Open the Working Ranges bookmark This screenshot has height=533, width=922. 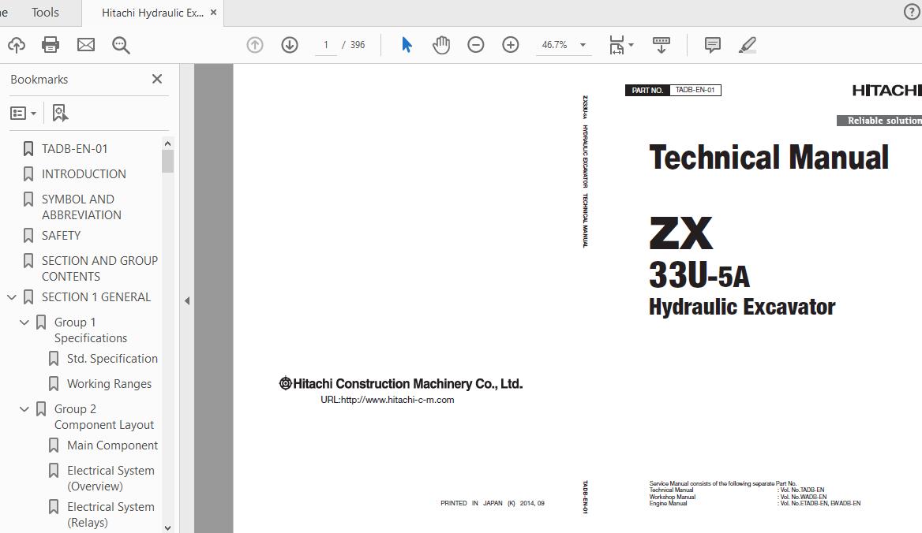tap(110, 384)
